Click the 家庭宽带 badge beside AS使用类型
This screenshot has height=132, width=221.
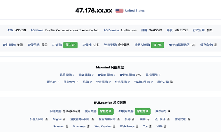click(x=143, y=111)
